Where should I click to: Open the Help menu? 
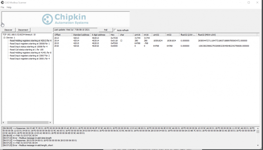coord(9,7)
